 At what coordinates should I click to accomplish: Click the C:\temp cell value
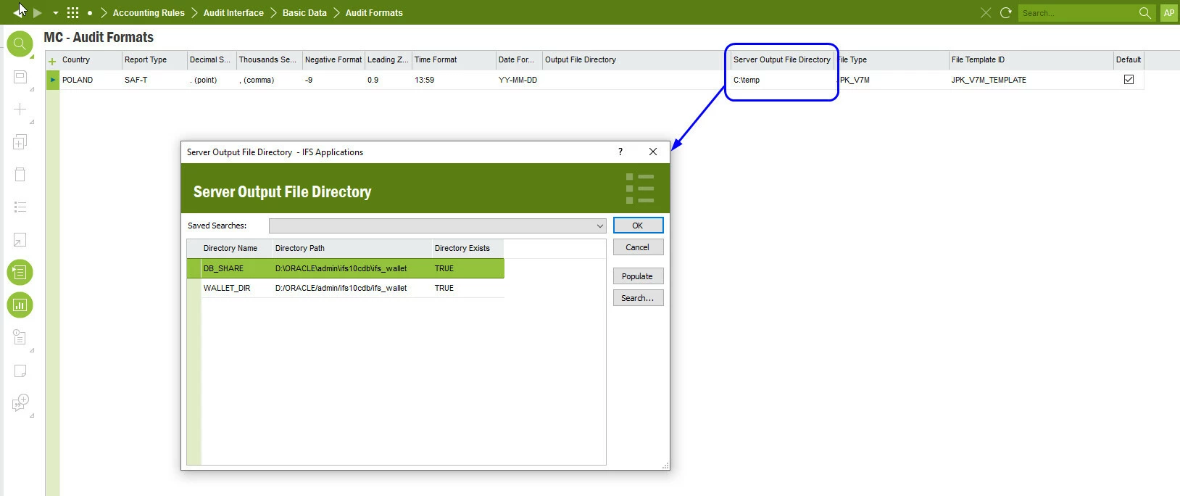coord(747,80)
